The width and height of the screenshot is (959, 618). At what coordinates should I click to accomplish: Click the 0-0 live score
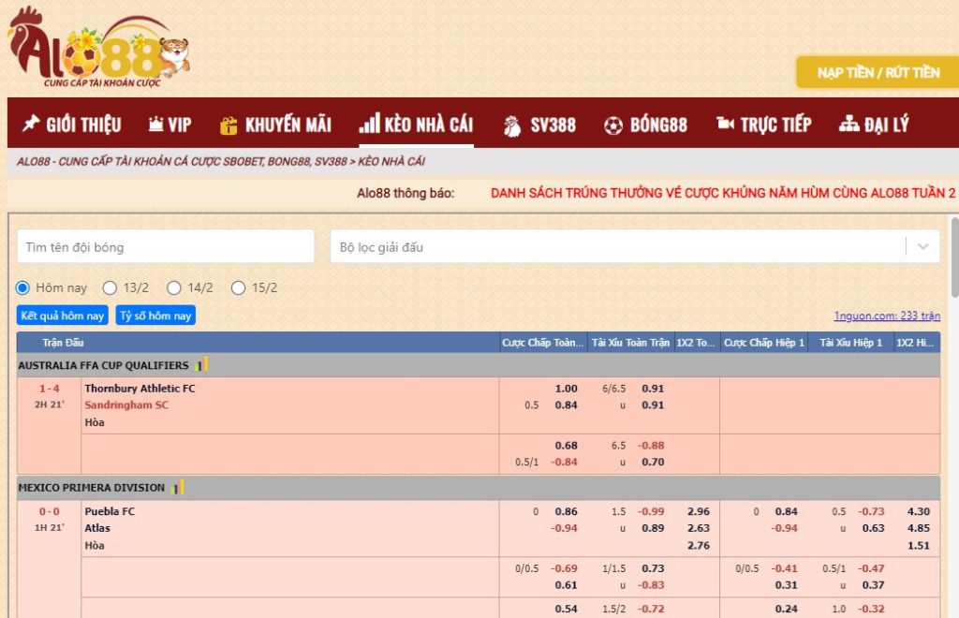tap(50, 511)
